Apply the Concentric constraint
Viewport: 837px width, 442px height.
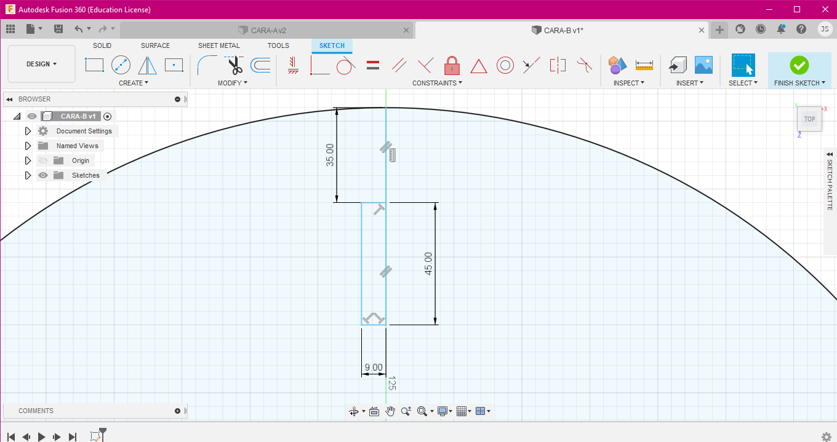(505, 65)
